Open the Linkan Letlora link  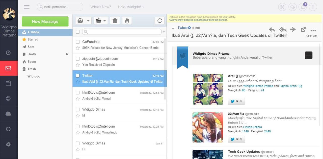tap(253, 127)
